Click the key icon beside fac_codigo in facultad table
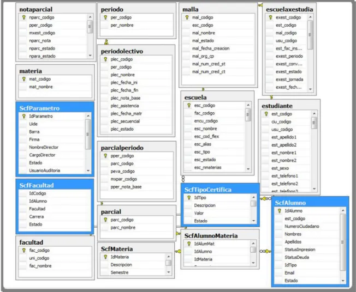Screen dimensions: 356x292 (x=23, y=250)
